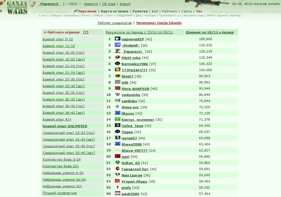Open Чемпионат Ganja Islands tab link

(159, 23)
